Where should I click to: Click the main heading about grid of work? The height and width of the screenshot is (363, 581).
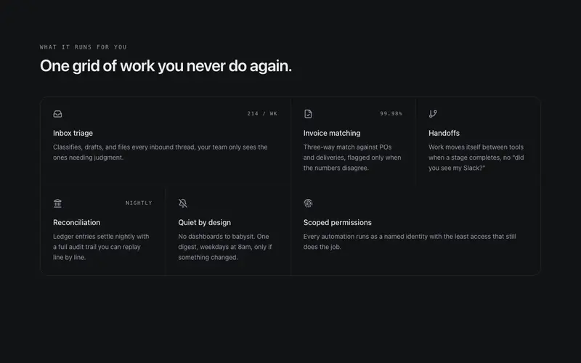pos(166,66)
